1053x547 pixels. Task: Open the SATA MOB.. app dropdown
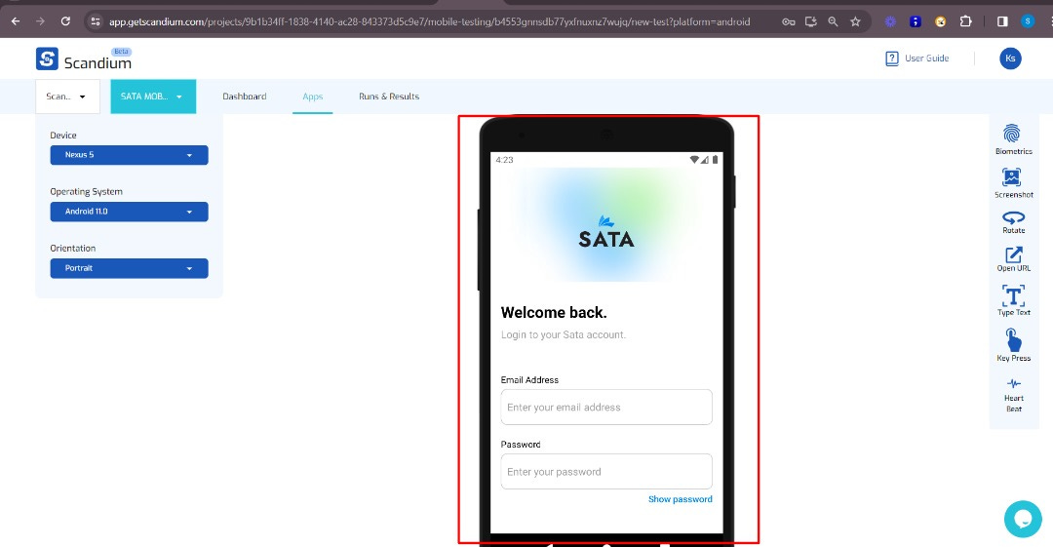tap(153, 97)
